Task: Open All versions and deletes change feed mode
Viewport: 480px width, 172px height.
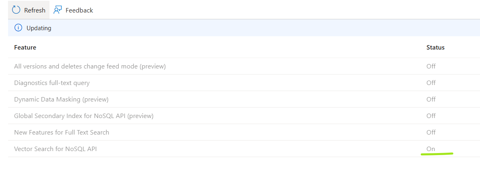Action: point(90,66)
